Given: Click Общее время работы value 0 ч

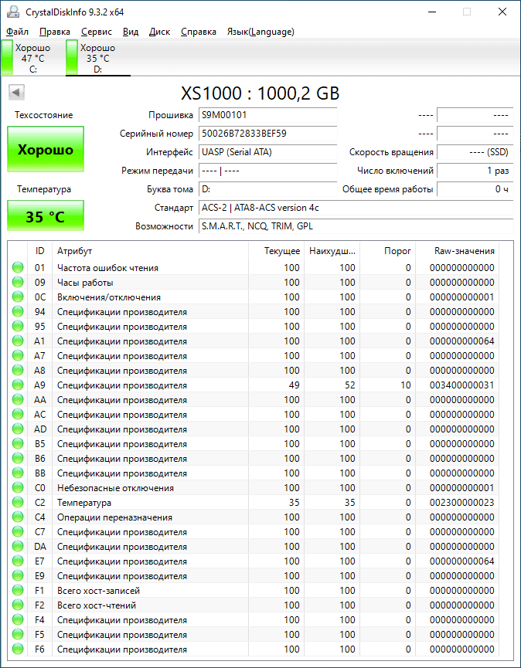Looking at the screenshot, I should tap(475, 189).
